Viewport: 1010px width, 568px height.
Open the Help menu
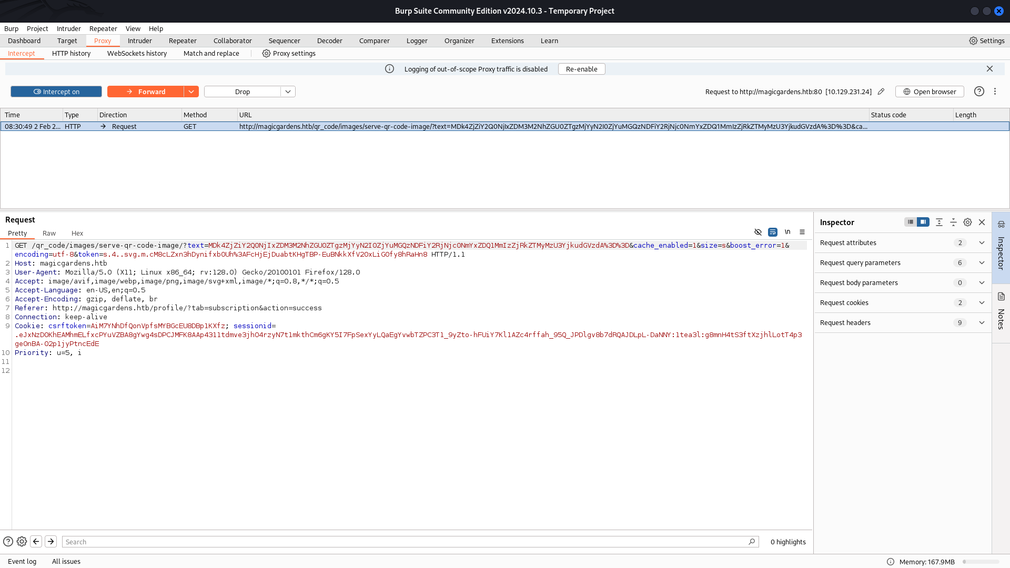pos(156,28)
